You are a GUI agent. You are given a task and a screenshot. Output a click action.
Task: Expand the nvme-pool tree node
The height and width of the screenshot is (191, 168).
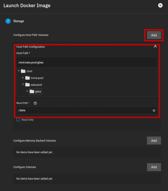point(23,78)
